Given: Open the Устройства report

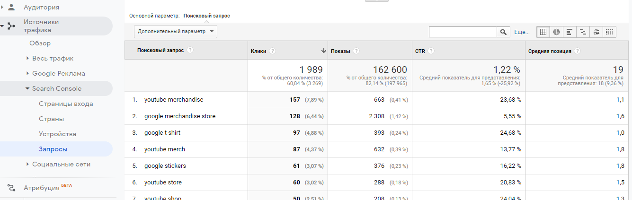Looking at the screenshot, I should point(57,134).
